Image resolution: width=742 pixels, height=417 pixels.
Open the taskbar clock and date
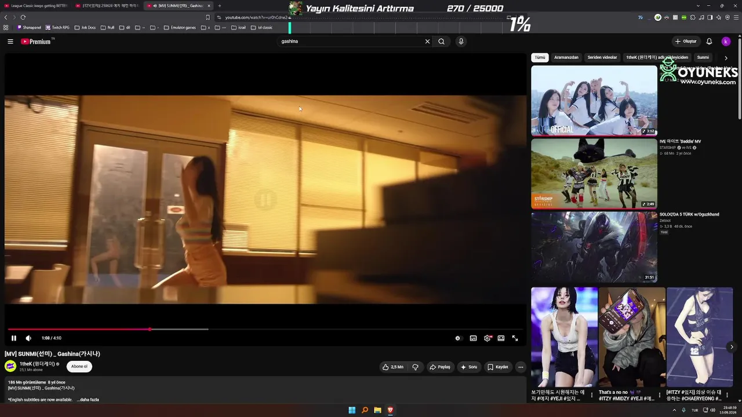[x=729, y=410]
